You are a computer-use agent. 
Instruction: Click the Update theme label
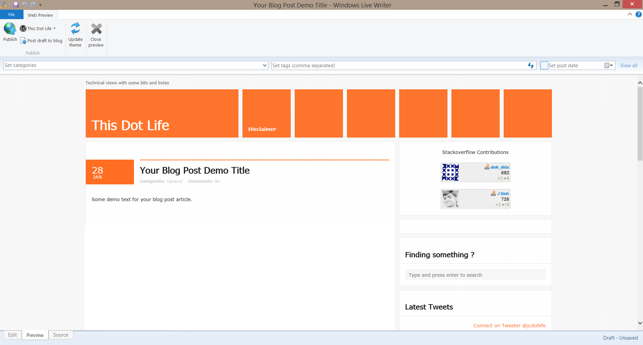[75, 42]
